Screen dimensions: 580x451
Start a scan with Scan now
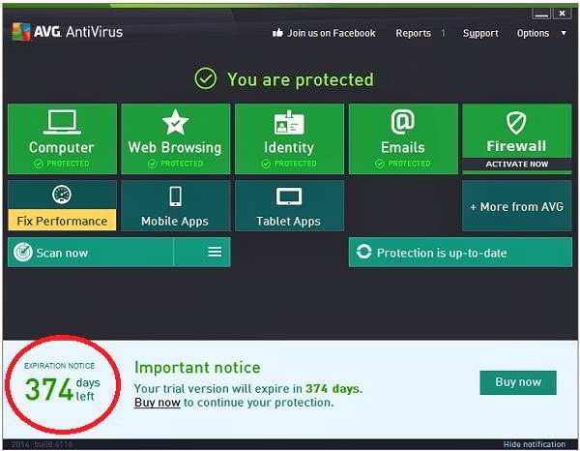[x=90, y=253]
